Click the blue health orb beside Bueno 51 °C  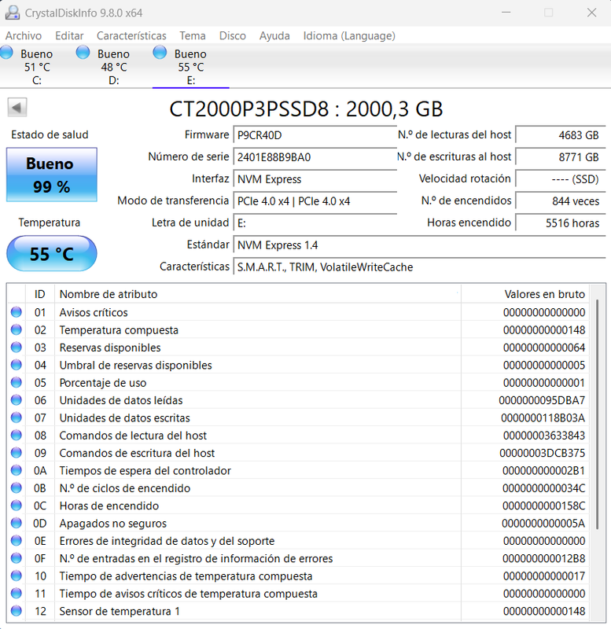(x=6, y=52)
